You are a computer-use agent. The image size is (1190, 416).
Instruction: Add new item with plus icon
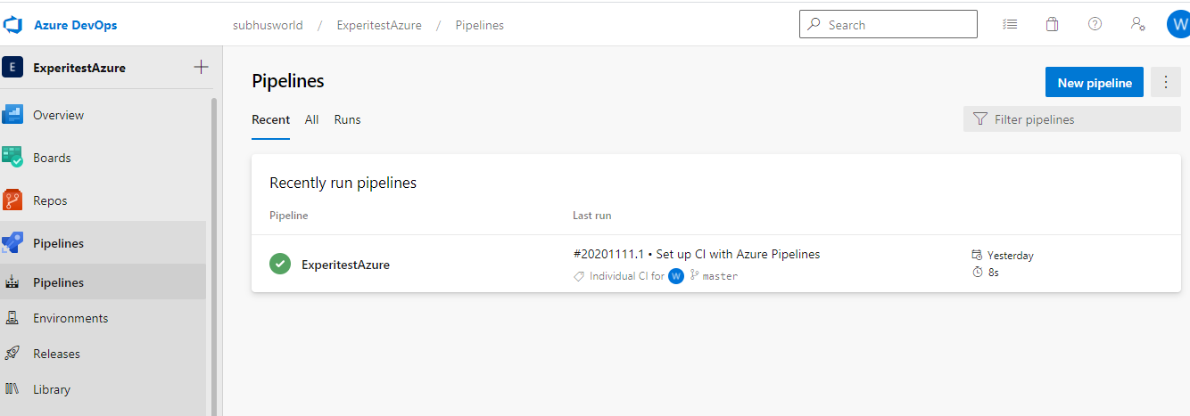pyautogui.click(x=202, y=67)
